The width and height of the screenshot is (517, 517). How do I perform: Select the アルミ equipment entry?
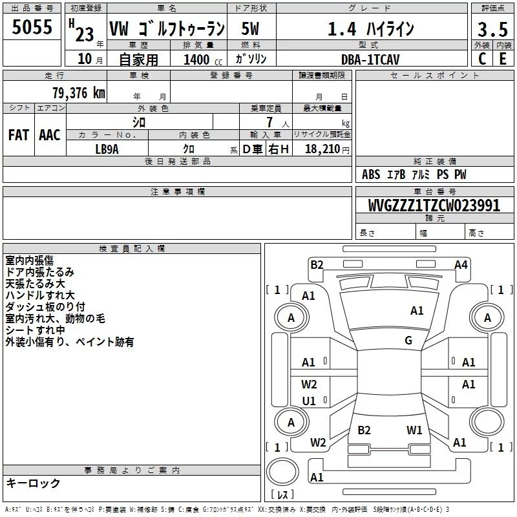[x=421, y=174]
